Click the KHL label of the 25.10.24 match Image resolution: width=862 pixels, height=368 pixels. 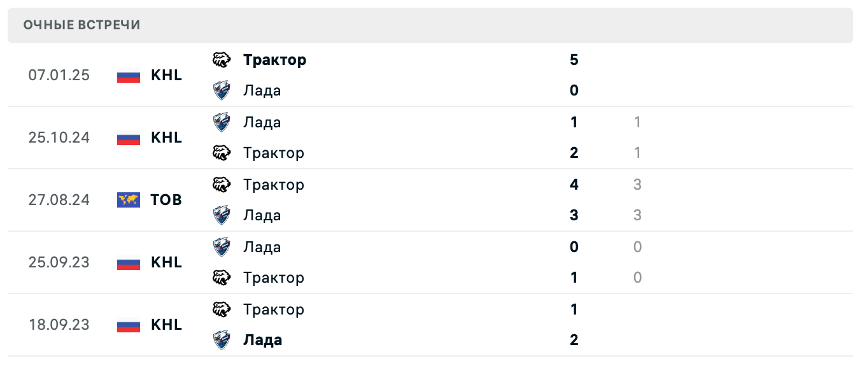[165, 138]
